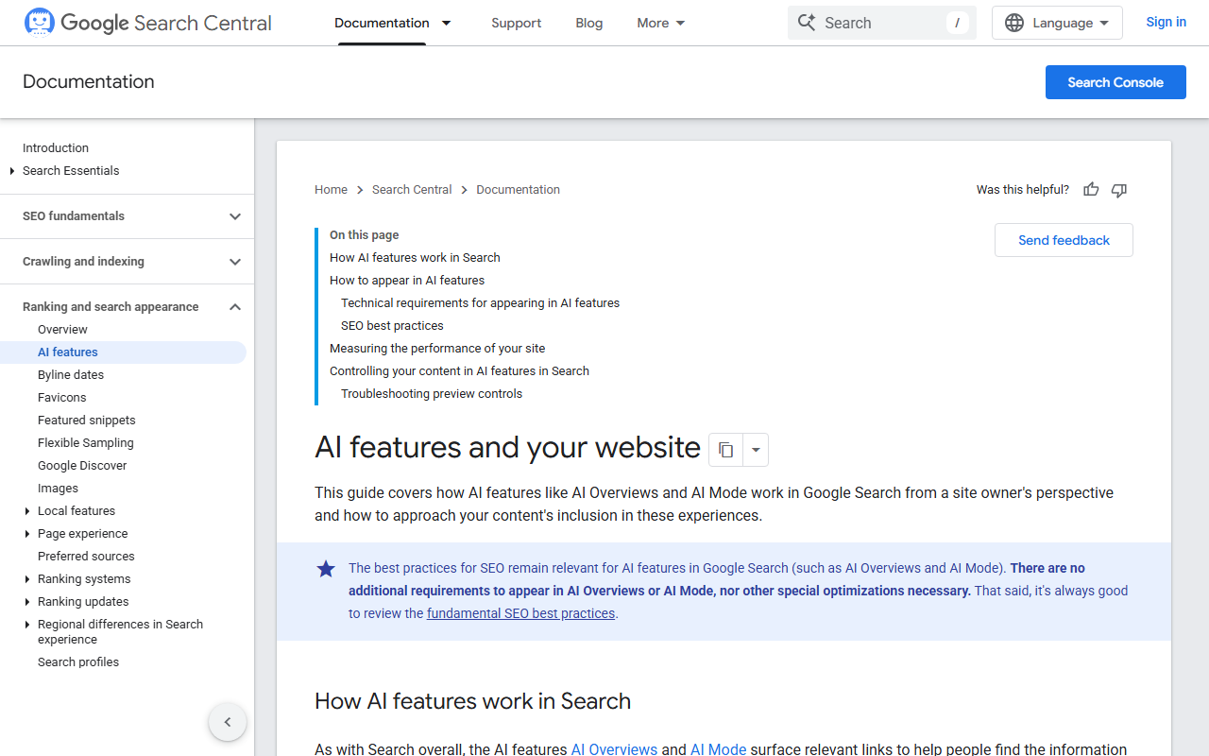Open the copy page options dropdown arrow
This screenshot has width=1209, height=756.
coord(756,450)
